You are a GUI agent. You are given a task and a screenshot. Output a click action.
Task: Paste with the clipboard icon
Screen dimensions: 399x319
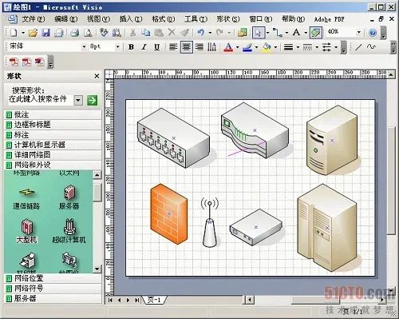pyautogui.click(x=159, y=33)
